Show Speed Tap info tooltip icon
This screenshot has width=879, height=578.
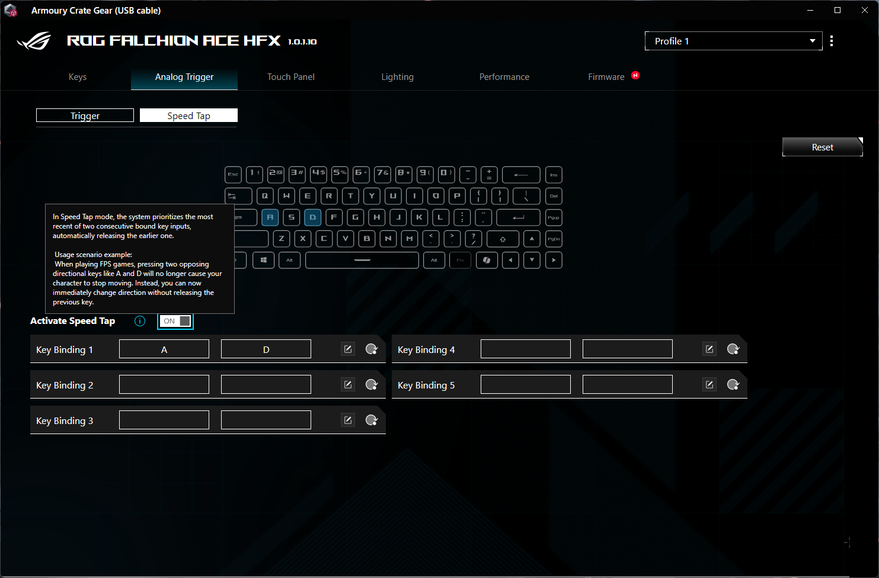pyautogui.click(x=140, y=321)
